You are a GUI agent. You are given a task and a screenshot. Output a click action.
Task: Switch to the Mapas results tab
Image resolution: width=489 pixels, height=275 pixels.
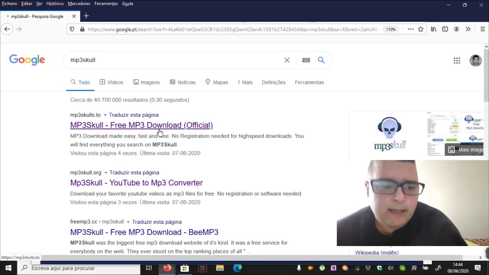point(217,82)
